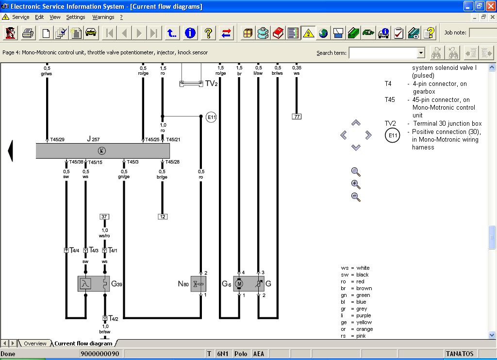The width and height of the screenshot is (497, 360).
Task: Expand the Search term dropdown arrow
Action: click(x=421, y=53)
